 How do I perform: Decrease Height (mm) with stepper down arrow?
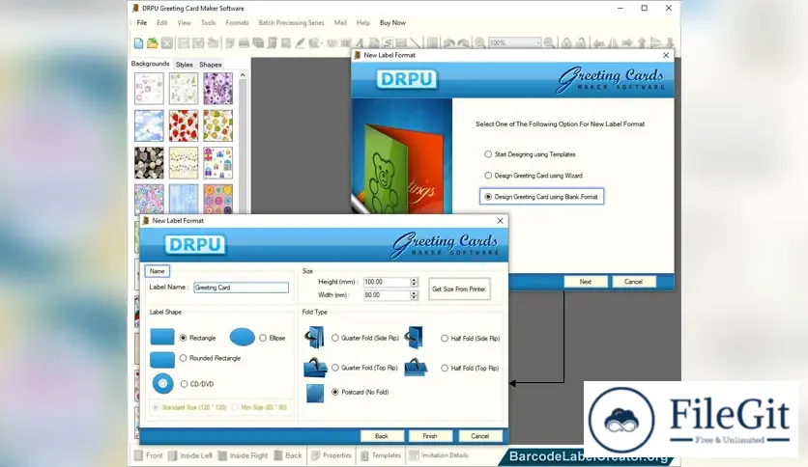coord(414,285)
